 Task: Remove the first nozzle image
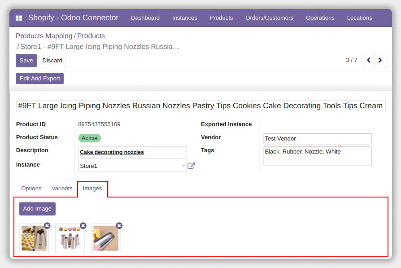pos(47,226)
